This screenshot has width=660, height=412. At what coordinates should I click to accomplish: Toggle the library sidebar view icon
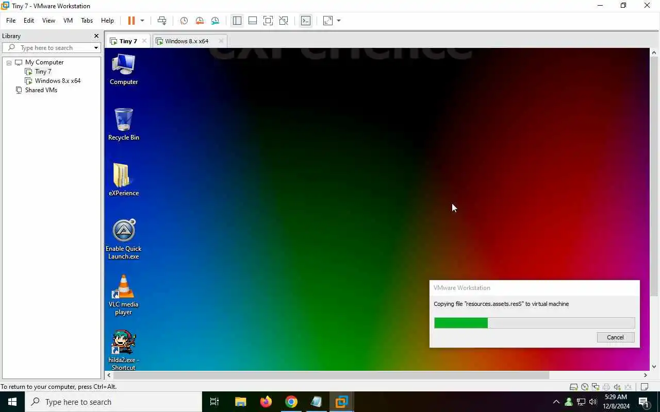[x=237, y=21]
